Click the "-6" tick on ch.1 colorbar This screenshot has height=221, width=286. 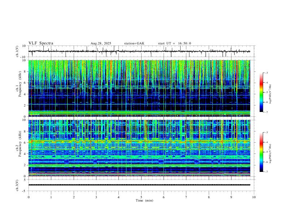coord(266,102)
